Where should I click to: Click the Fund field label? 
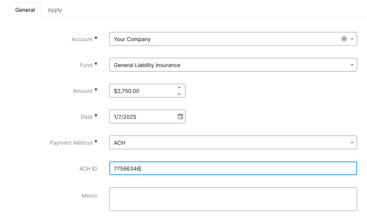click(86, 65)
